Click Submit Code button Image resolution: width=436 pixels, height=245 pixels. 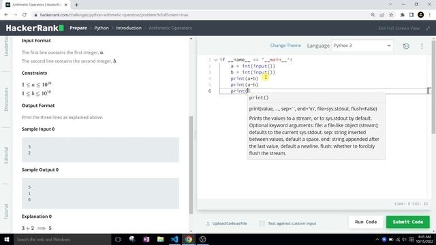pos(407,222)
